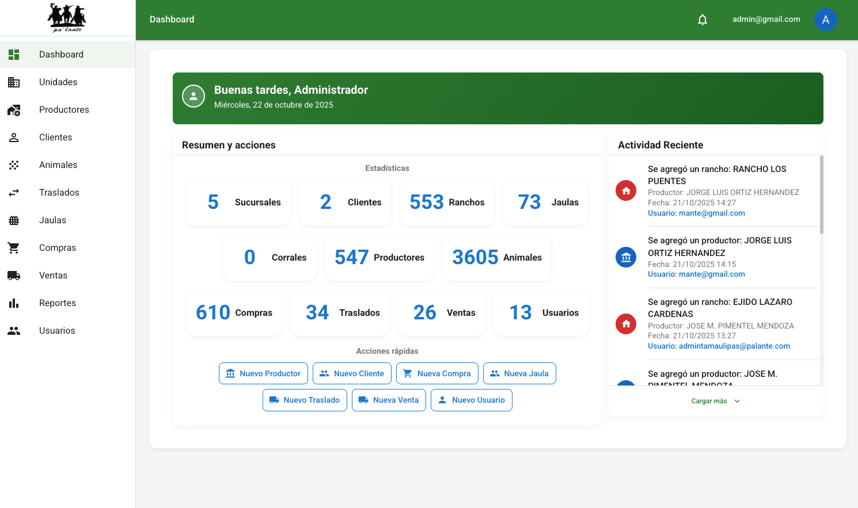Click the Jaulas grid icon in sidebar
This screenshot has height=508, width=858.
(x=14, y=220)
